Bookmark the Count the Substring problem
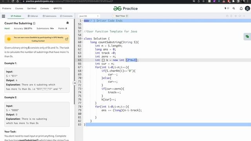The image size is (251, 141). 34,23
